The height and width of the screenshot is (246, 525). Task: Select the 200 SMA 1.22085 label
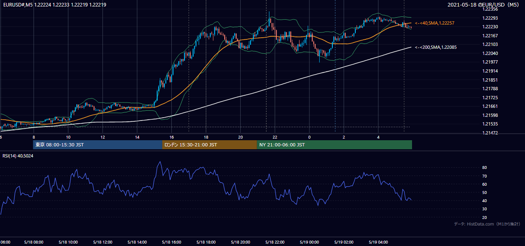[x=436, y=47]
